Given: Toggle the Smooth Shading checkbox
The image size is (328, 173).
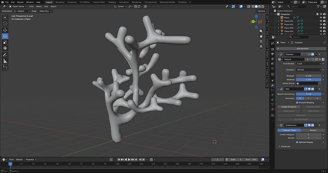Looking at the screenshot, I should pos(297,103).
